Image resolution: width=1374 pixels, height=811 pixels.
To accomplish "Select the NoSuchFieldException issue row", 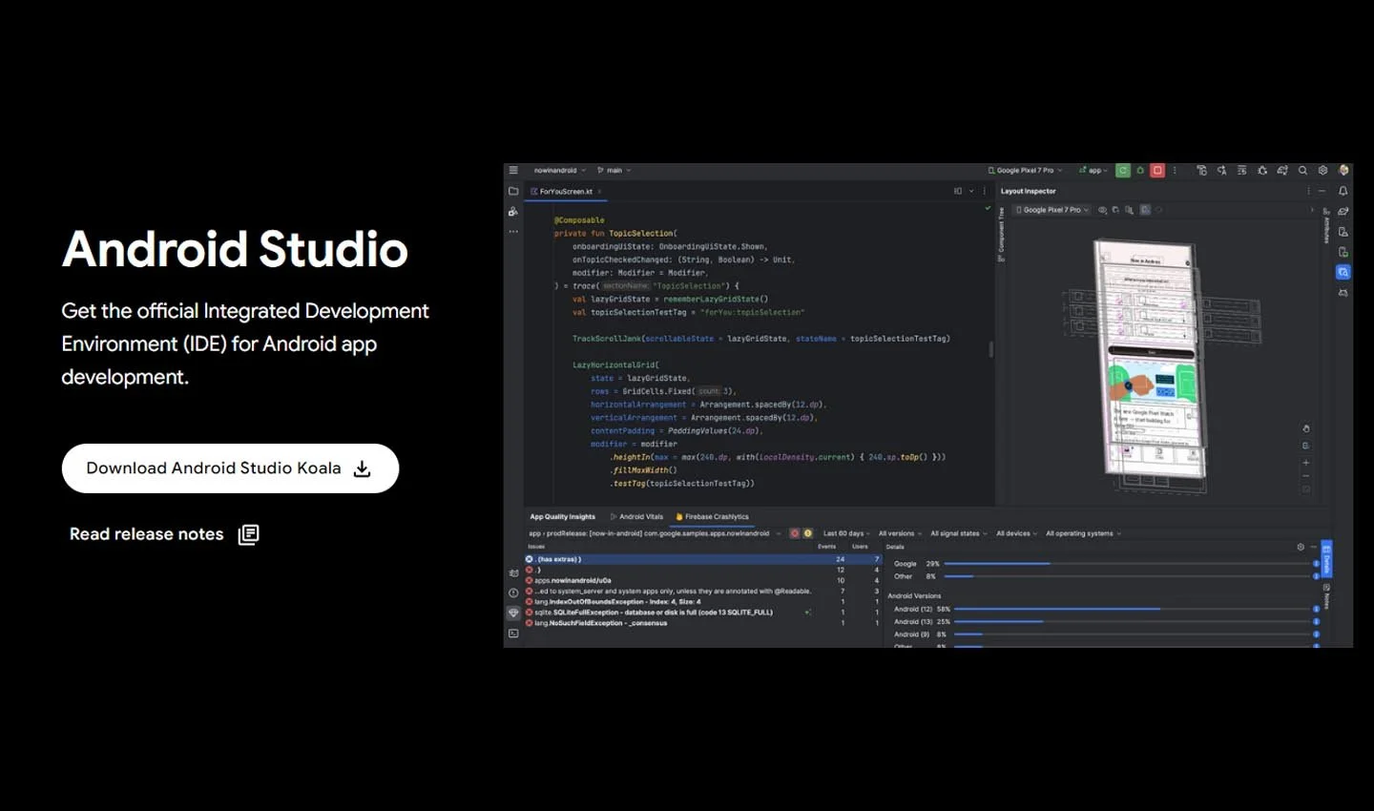I will point(702,623).
